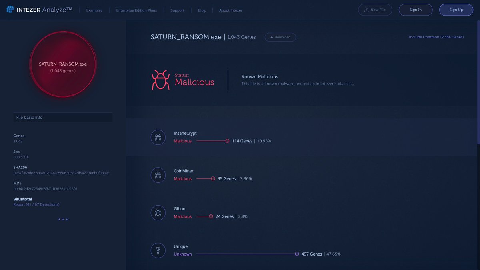Click the large red Malicious status bug icon
The height and width of the screenshot is (270, 480).
tap(160, 80)
